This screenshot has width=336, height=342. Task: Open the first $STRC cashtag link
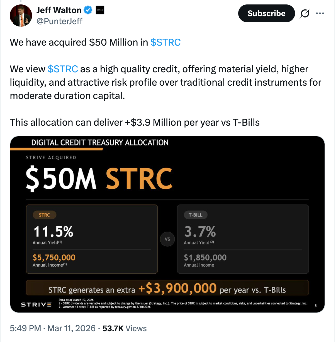[x=165, y=42]
